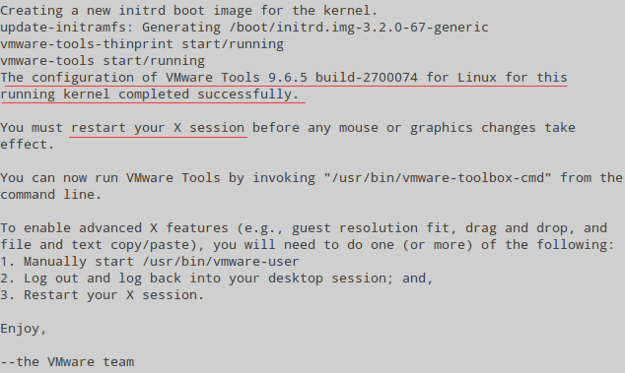625x373 pixels.
Task: Click the word "effect." on its own line
Action: [27, 145]
